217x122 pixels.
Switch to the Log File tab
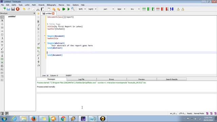81,79
